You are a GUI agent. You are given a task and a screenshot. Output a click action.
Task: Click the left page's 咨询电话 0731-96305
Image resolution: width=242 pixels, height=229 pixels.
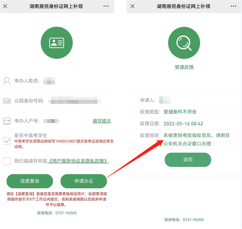[x=57, y=213]
